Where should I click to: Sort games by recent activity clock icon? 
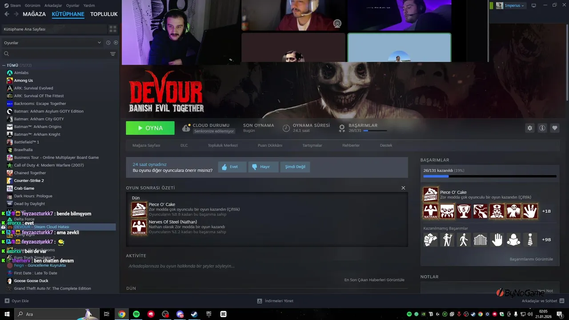[x=108, y=43]
